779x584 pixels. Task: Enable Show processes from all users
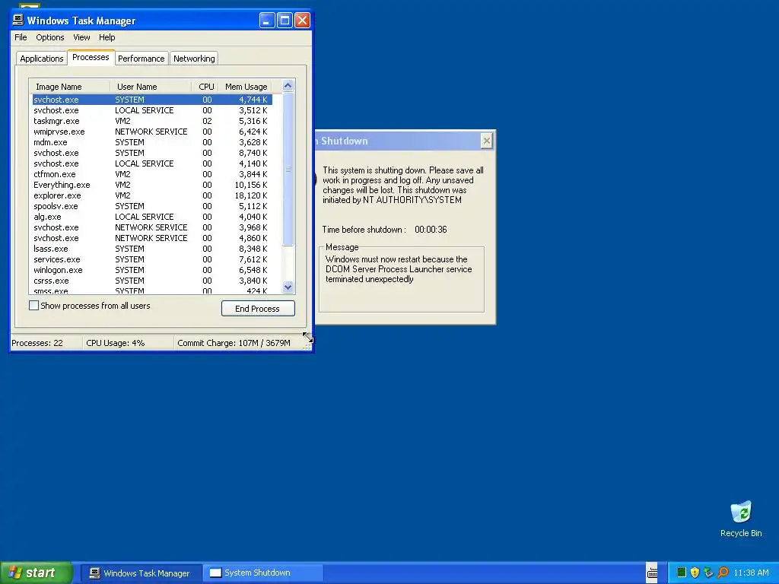pyautogui.click(x=33, y=306)
